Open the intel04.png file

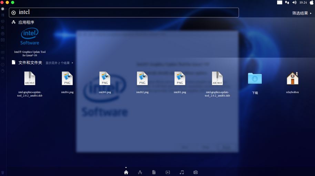click(x=67, y=79)
